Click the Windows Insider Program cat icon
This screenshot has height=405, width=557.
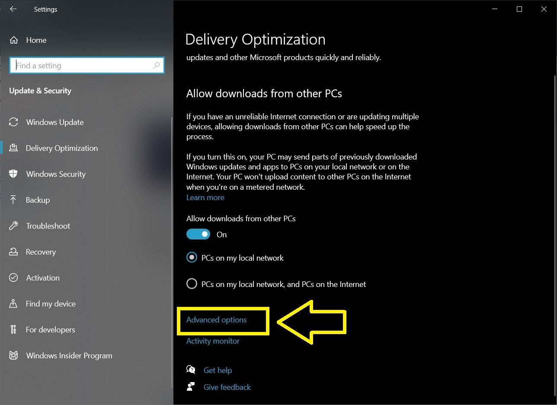[x=13, y=355]
